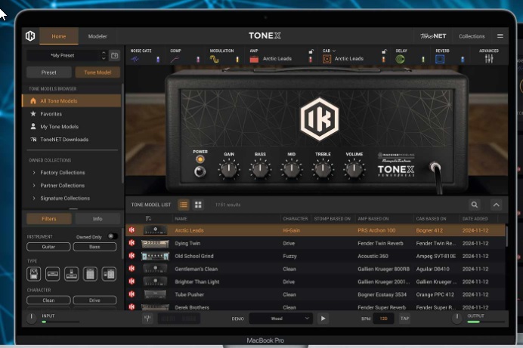
Task: Open the Modeler tab
Action: (x=97, y=36)
